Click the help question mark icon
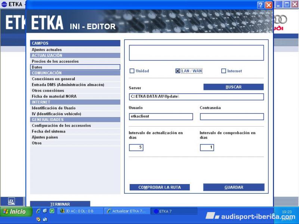 point(261,5)
